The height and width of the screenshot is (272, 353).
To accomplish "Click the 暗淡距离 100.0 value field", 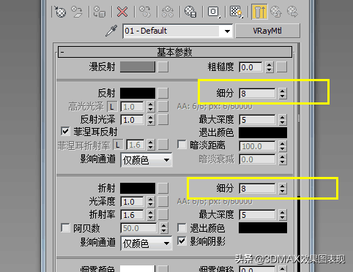I will (x=257, y=146).
